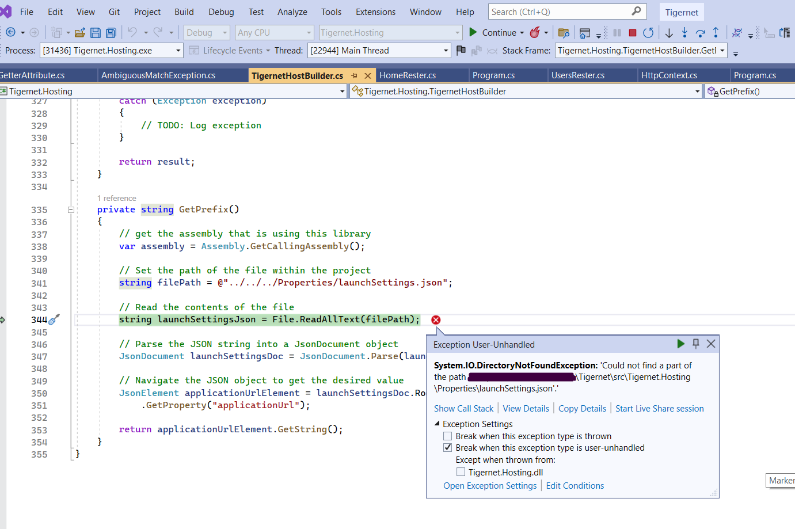Image resolution: width=795 pixels, height=529 pixels.
Task: Click the Show Call Stack link
Action: (464, 408)
